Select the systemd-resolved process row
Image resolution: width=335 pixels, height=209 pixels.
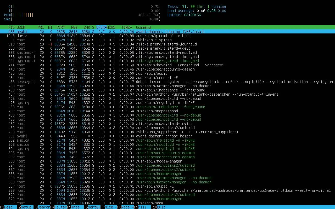(167, 53)
